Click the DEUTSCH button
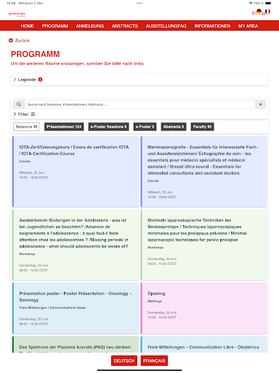This screenshot has height=373, width=279. (124, 361)
